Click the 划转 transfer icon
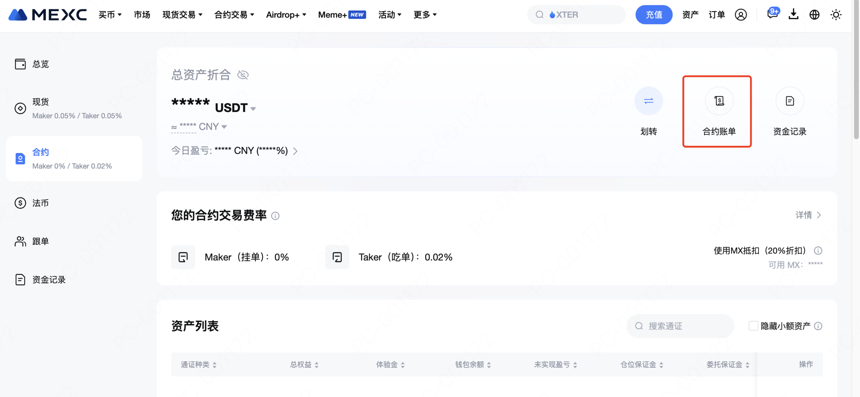860x397 pixels. (648, 101)
